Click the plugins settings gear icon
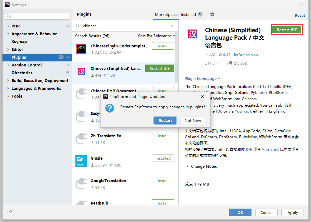 pos(212,14)
